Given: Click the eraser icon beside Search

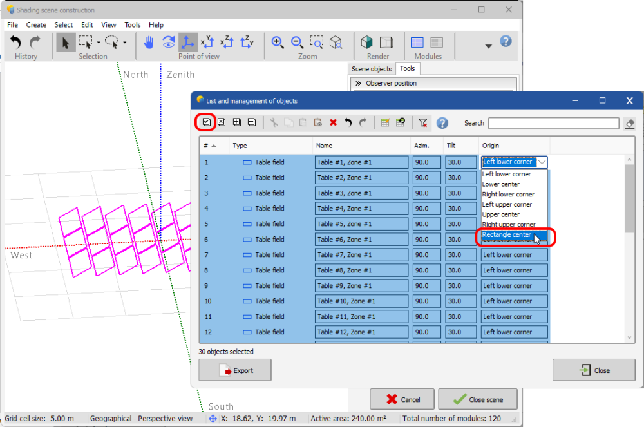Looking at the screenshot, I should (x=630, y=123).
